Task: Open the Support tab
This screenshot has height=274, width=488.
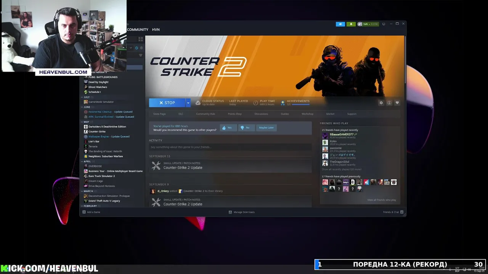Action: coord(352,114)
